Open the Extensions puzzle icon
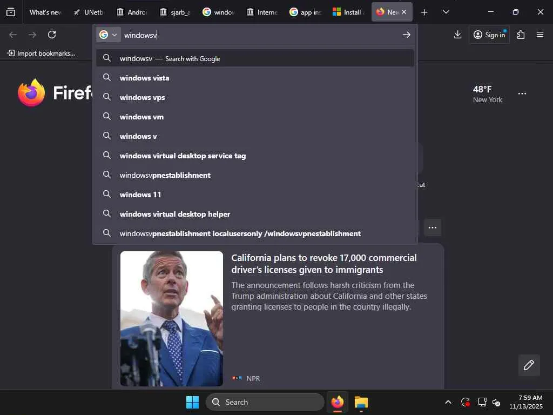 521,35
